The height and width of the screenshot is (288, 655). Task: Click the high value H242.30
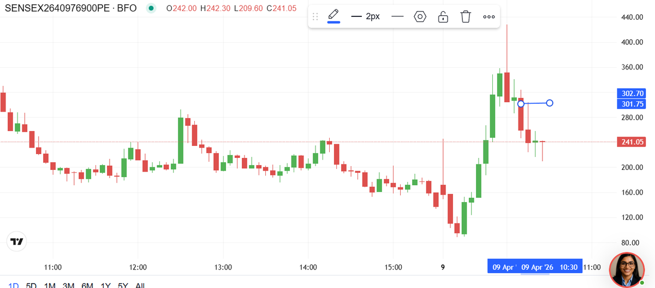217,8
